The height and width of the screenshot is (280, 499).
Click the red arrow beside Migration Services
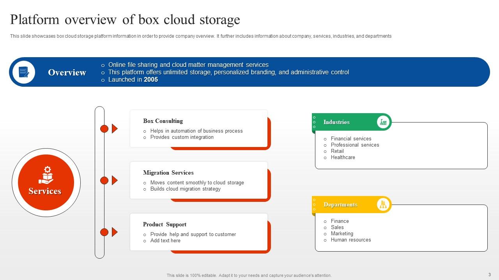(x=114, y=180)
